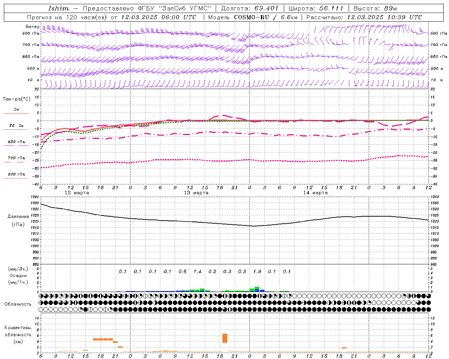
Task: Click the "14 марта" date label
Action: click(x=316, y=193)
